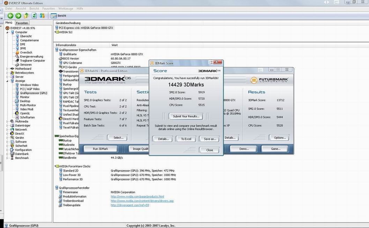
Task: Click the Sicherheit tree icon
Action: (12, 146)
